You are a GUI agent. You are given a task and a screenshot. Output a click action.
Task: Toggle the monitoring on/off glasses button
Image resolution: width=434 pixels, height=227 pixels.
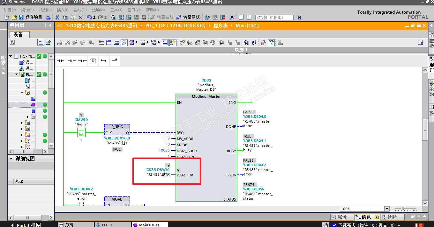[271, 43]
